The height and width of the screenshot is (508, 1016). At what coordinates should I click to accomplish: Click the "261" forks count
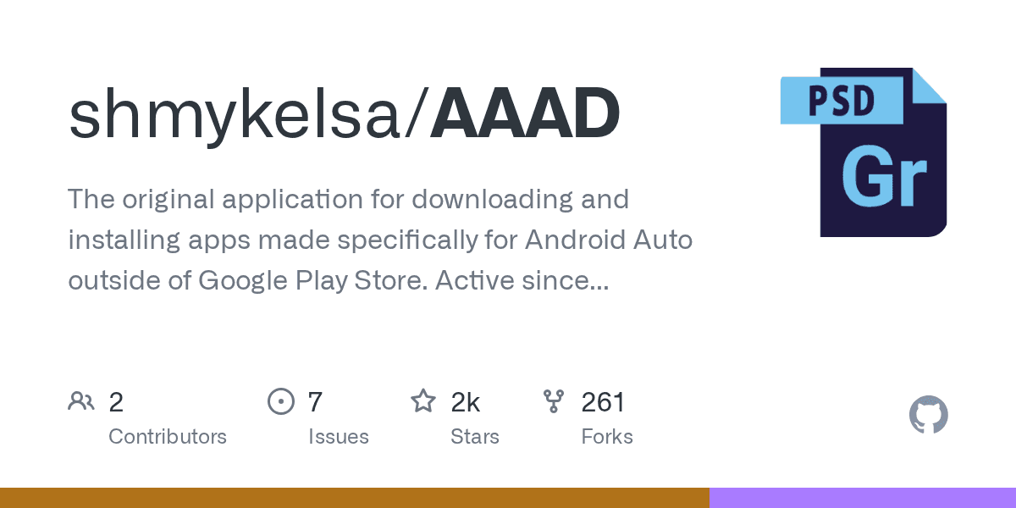(x=603, y=402)
